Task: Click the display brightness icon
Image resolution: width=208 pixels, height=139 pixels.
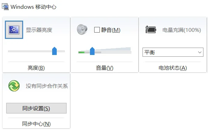Action: tap(14, 30)
